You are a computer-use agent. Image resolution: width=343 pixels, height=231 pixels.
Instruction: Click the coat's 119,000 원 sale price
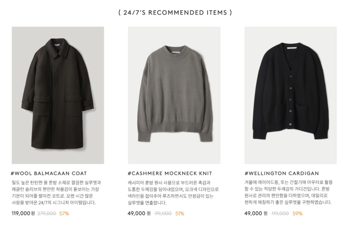tap(23, 214)
